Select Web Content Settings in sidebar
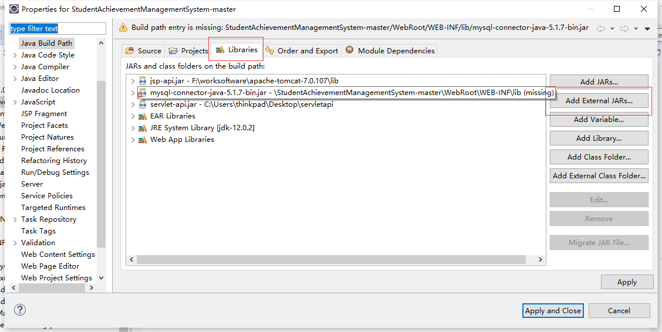 click(58, 255)
